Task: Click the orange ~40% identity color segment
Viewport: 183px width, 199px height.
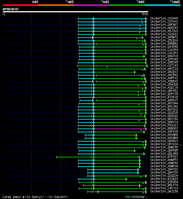Action: tap(56, 5)
